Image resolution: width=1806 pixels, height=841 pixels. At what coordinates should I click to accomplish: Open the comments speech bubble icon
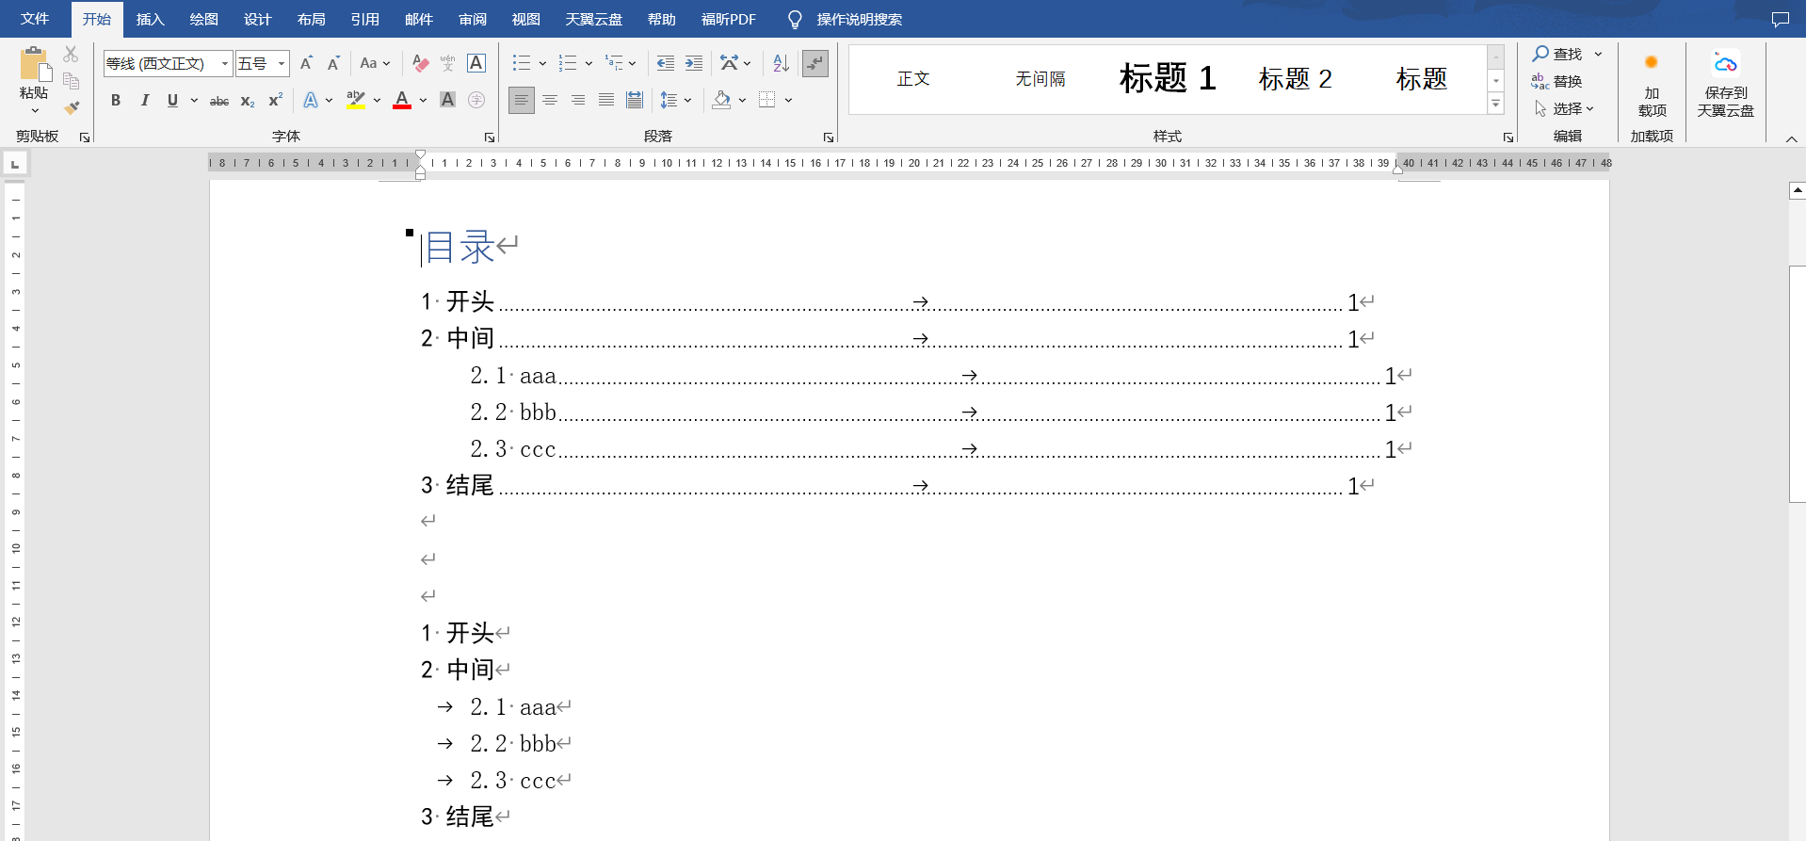pyautogui.click(x=1780, y=19)
